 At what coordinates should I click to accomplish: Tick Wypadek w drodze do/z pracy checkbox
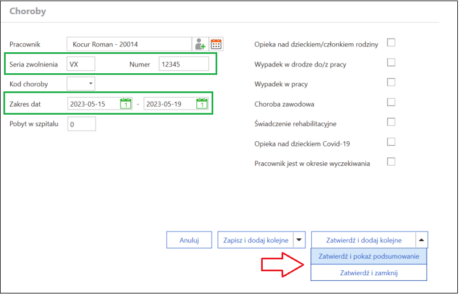coord(391,62)
